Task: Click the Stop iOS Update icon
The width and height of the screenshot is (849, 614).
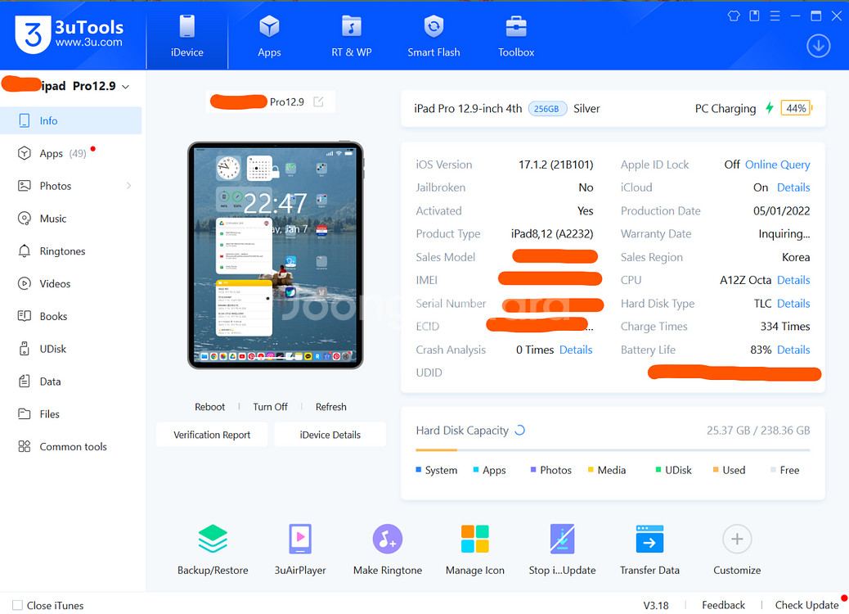Action: (562, 539)
